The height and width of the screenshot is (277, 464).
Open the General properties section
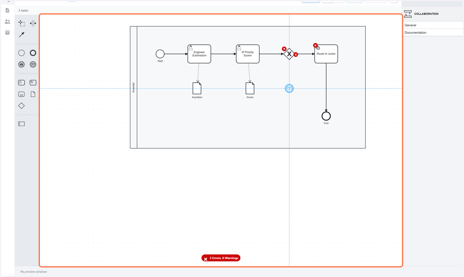(433, 25)
